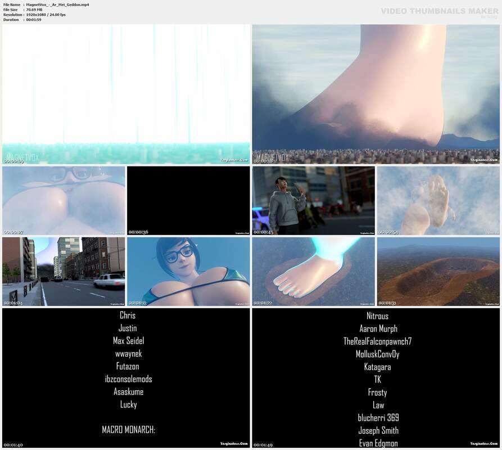Click the resolution value 1920x1080 / 24.00 fps
502x450 pixels.
point(46,15)
